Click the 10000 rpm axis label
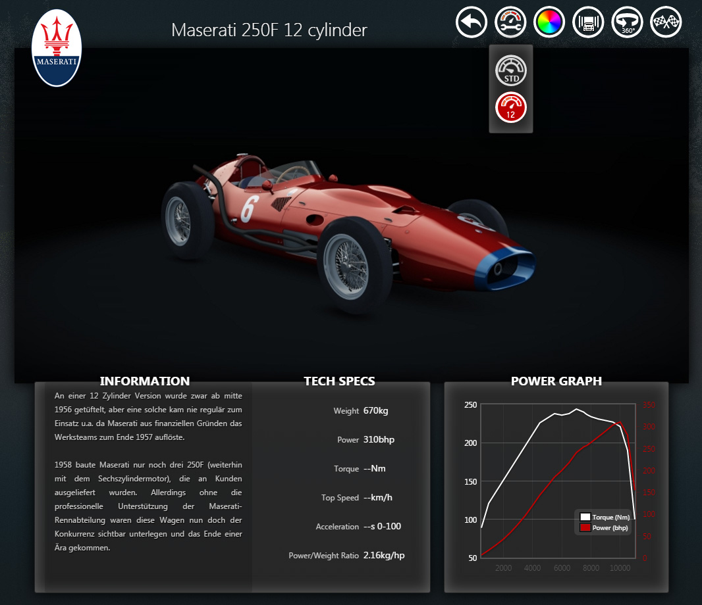Image resolution: width=702 pixels, height=605 pixels. [620, 568]
